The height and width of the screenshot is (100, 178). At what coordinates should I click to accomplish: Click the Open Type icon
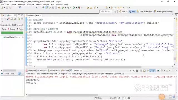88,7
